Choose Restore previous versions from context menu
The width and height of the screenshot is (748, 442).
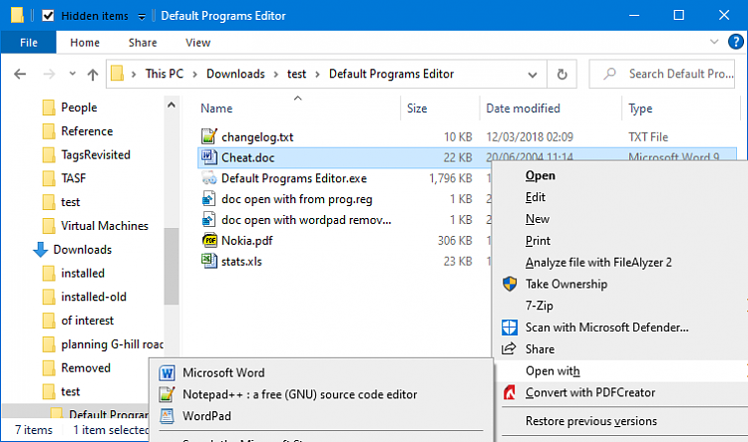(x=590, y=421)
